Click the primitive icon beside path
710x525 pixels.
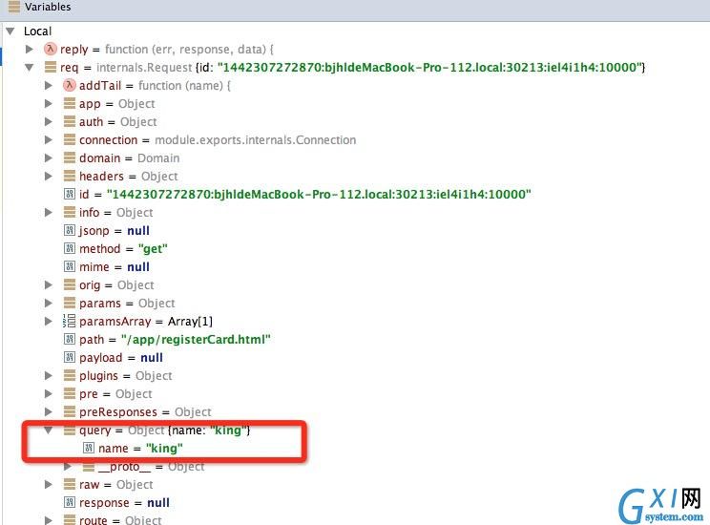coord(70,339)
